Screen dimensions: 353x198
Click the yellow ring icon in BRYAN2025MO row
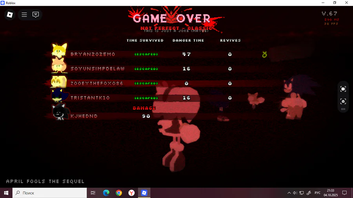[264, 54]
